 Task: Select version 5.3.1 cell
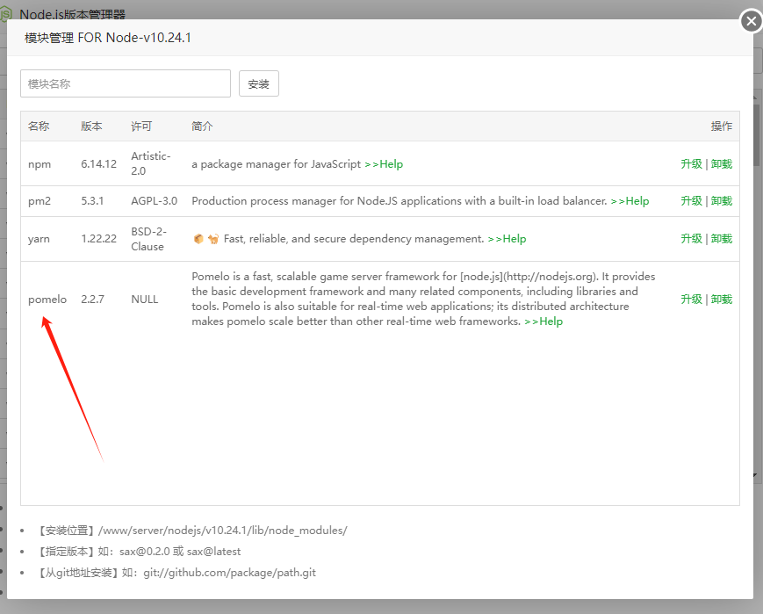click(92, 201)
